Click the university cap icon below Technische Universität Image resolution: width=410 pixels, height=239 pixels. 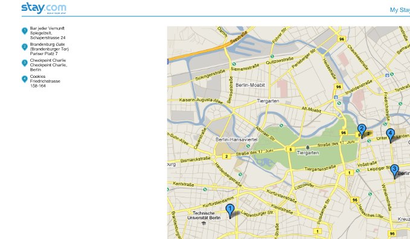[203, 223]
